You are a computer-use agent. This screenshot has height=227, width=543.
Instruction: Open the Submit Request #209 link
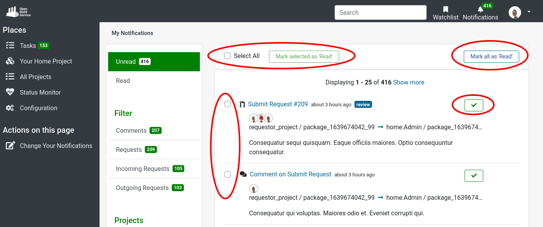tap(278, 104)
